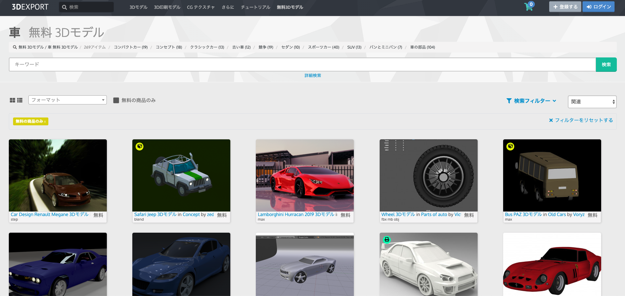Toggle the 無料の商品のみ checkbox

pyautogui.click(x=116, y=100)
